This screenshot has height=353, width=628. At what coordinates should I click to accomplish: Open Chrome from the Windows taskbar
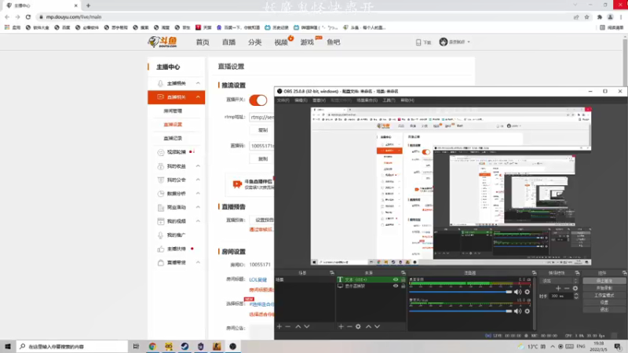click(152, 346)
